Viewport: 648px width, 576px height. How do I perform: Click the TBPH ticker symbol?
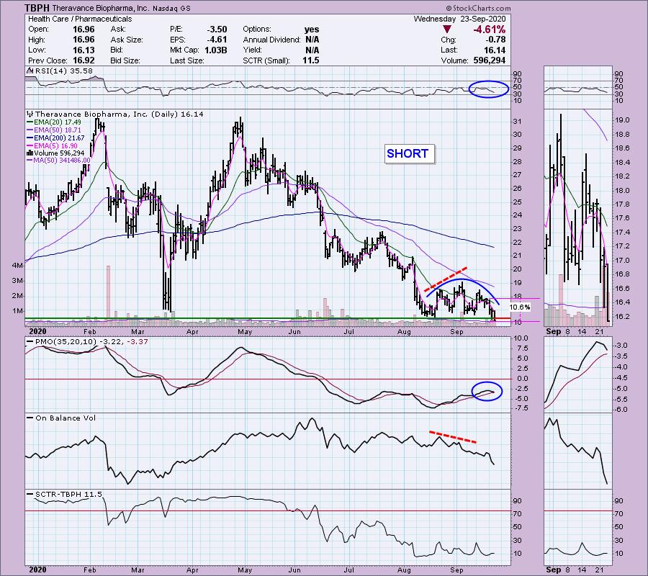[37, 8]
